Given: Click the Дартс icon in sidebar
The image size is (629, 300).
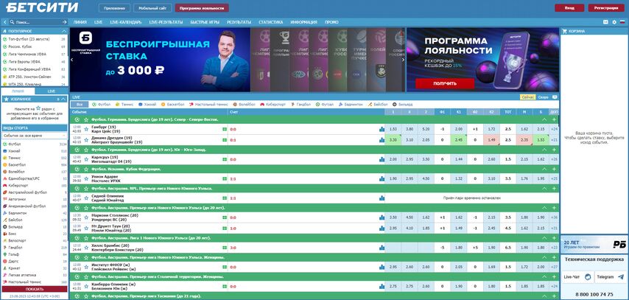Looking at the screenshot, I should (x=5, y=261).
